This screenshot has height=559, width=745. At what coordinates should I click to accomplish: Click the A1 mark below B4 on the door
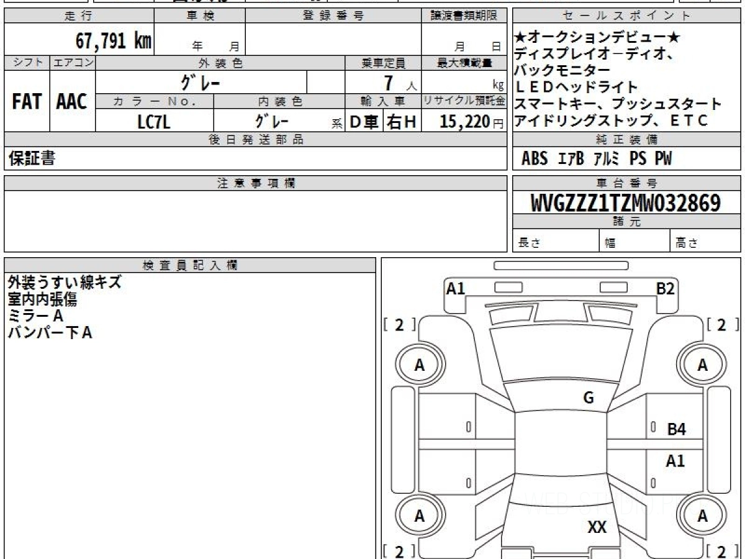675,461
